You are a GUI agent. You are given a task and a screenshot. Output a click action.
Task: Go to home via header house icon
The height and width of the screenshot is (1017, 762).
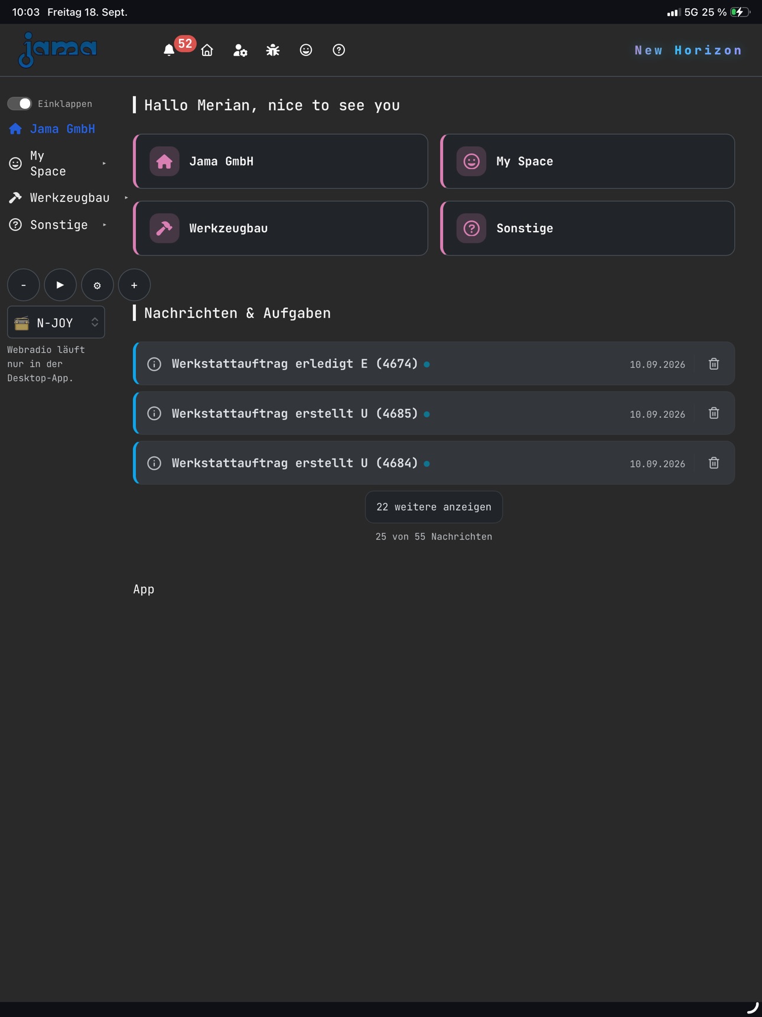click(207, 50)
